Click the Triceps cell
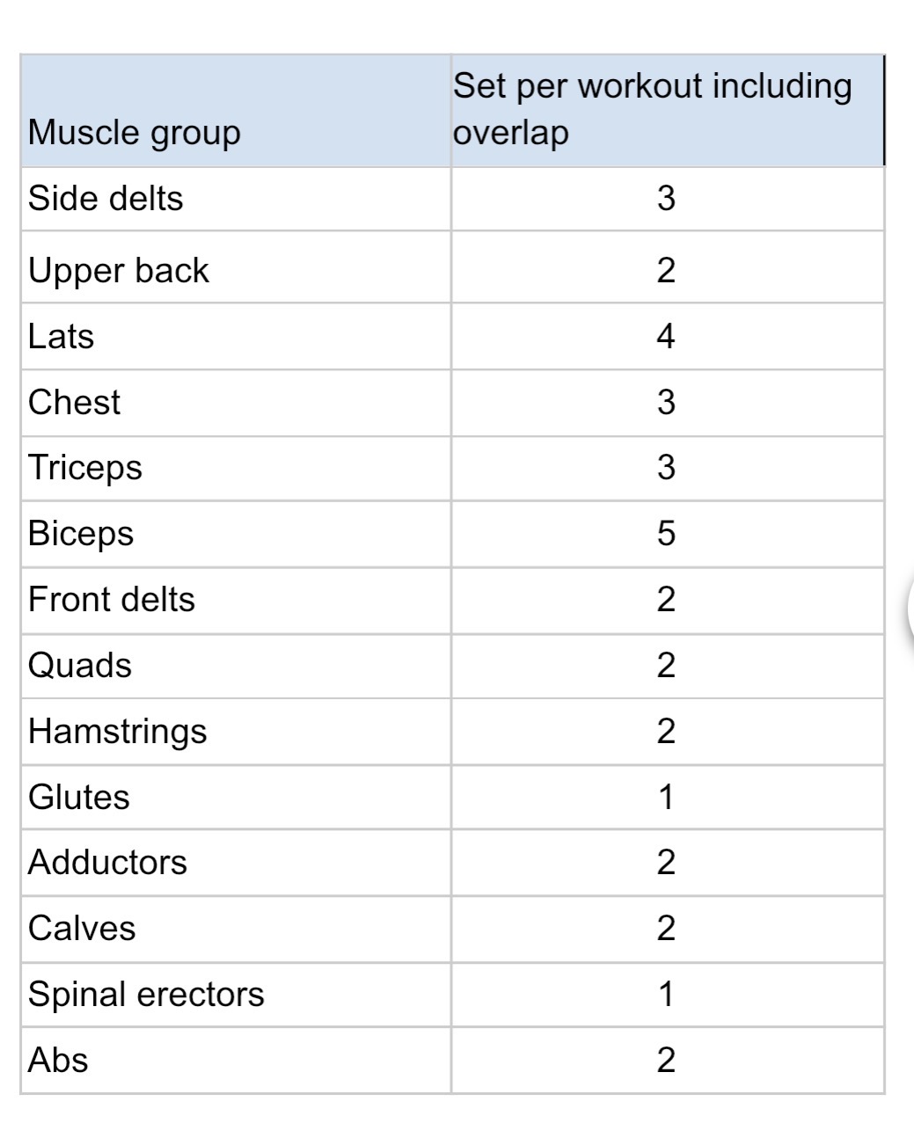 (236, 469)
